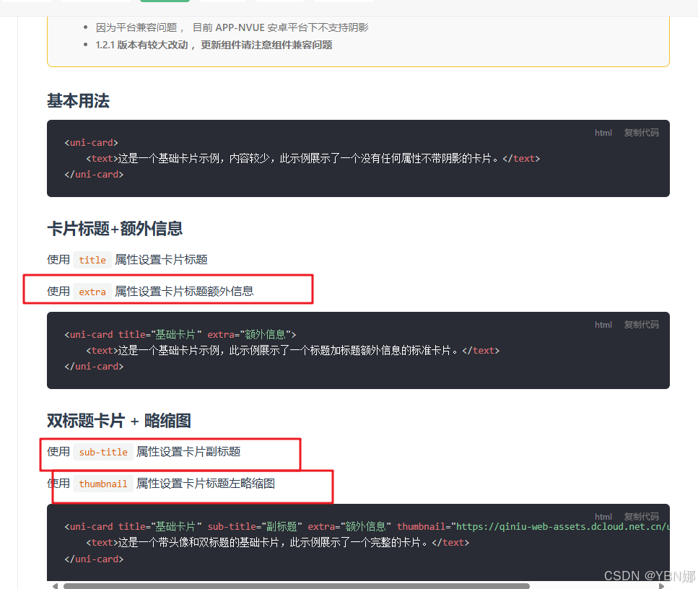Click the 1.2.1 version change notice bullet

pyautogui.click(x=213, y=44)
